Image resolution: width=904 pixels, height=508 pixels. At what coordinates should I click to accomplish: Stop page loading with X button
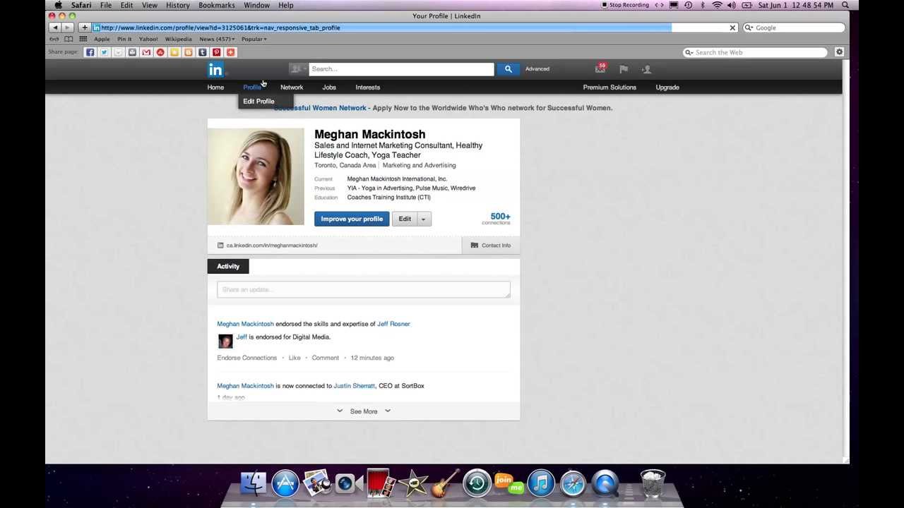[x=732, y=28]
